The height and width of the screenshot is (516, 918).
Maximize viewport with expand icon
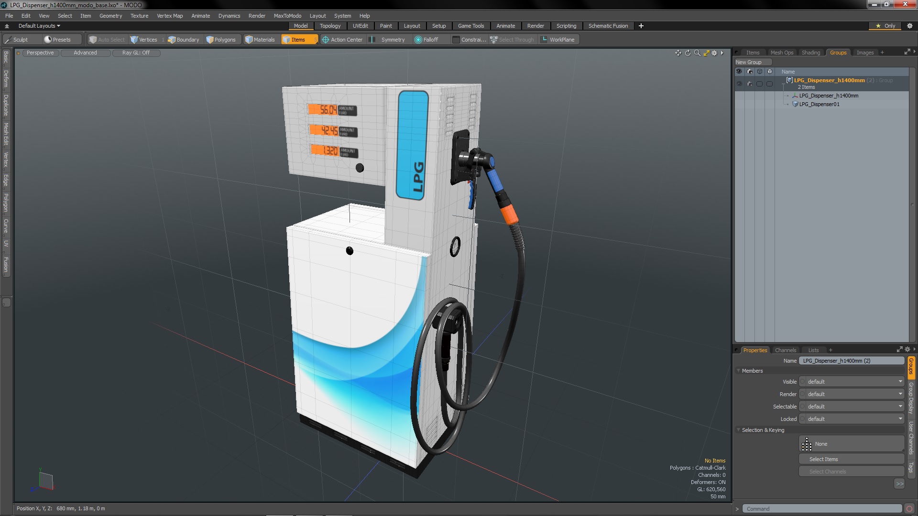(x=706, y=53)
